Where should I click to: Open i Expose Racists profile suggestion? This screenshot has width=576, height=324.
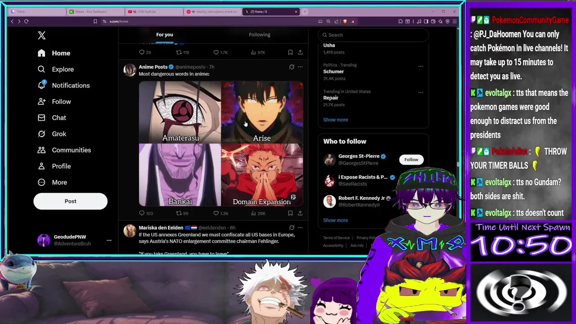pos(363,177)
